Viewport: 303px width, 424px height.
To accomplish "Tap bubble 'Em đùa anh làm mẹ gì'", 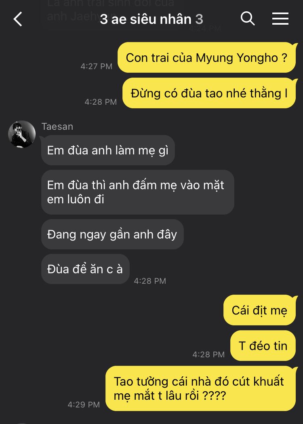I will click(x=108, y=150).
